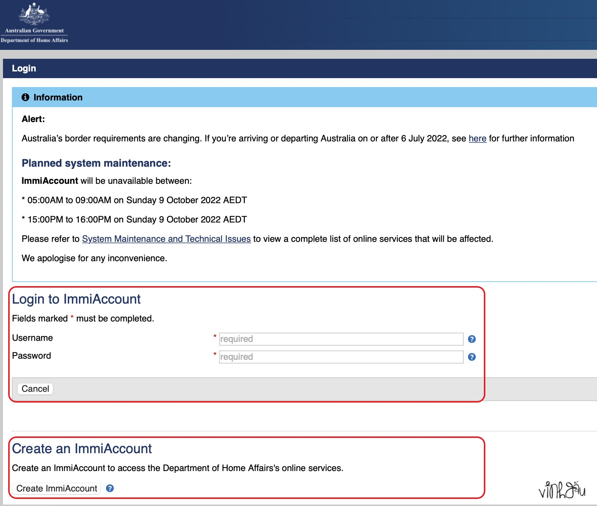Click the 'Create an ImmiAccount' heading
The height and width of the screenshot is (506, 597).
82,449
